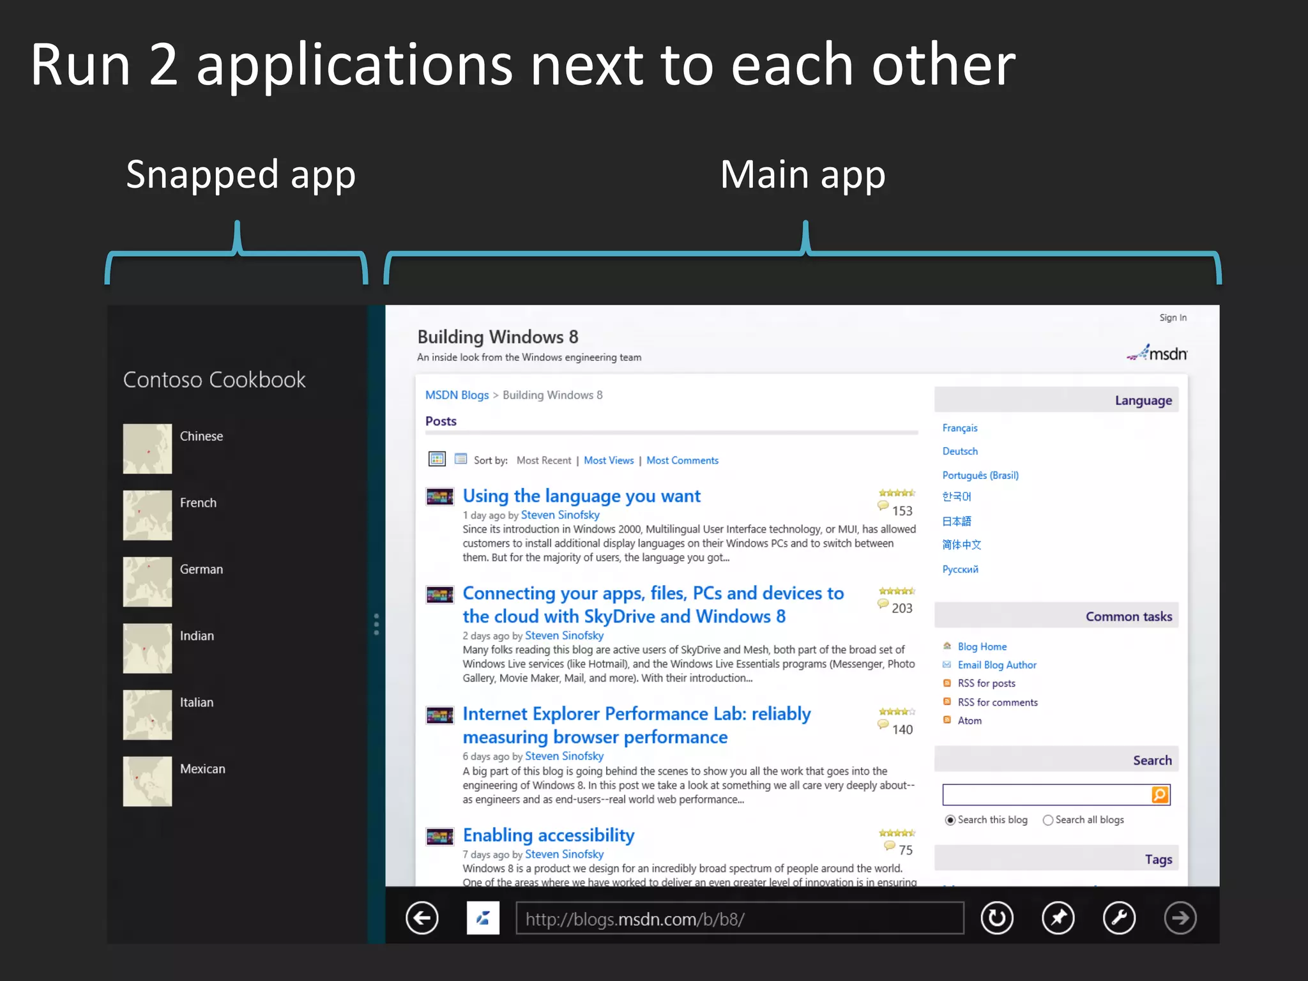
Task: Switch posts to grid view icon
Action: [x=437, y=459]
